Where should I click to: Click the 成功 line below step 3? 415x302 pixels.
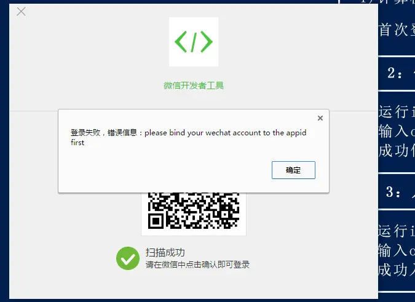[396, 270]
